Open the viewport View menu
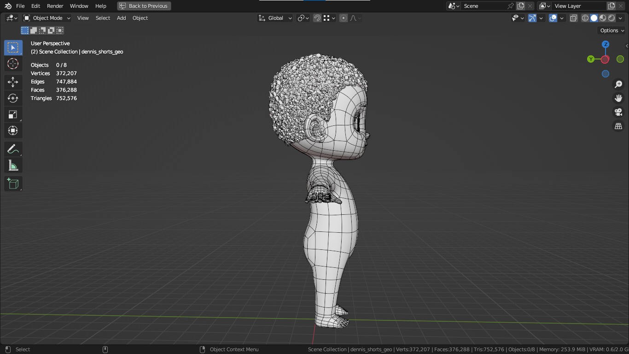Screen dimensions: 629x354 tap(83, 18)
